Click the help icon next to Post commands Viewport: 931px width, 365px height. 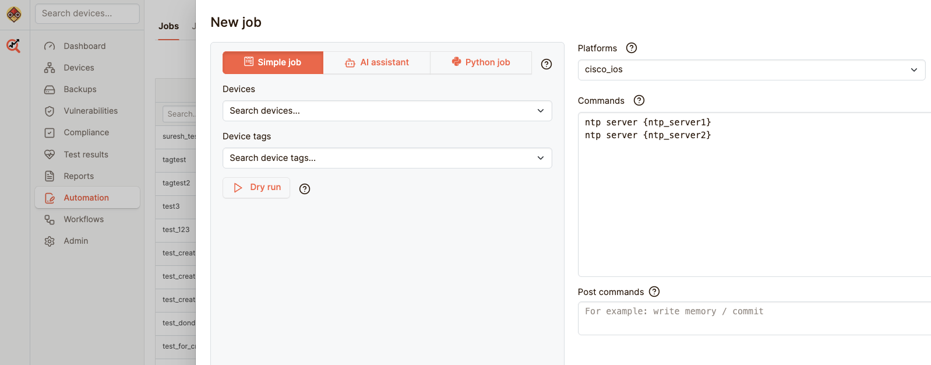point(654,292)
